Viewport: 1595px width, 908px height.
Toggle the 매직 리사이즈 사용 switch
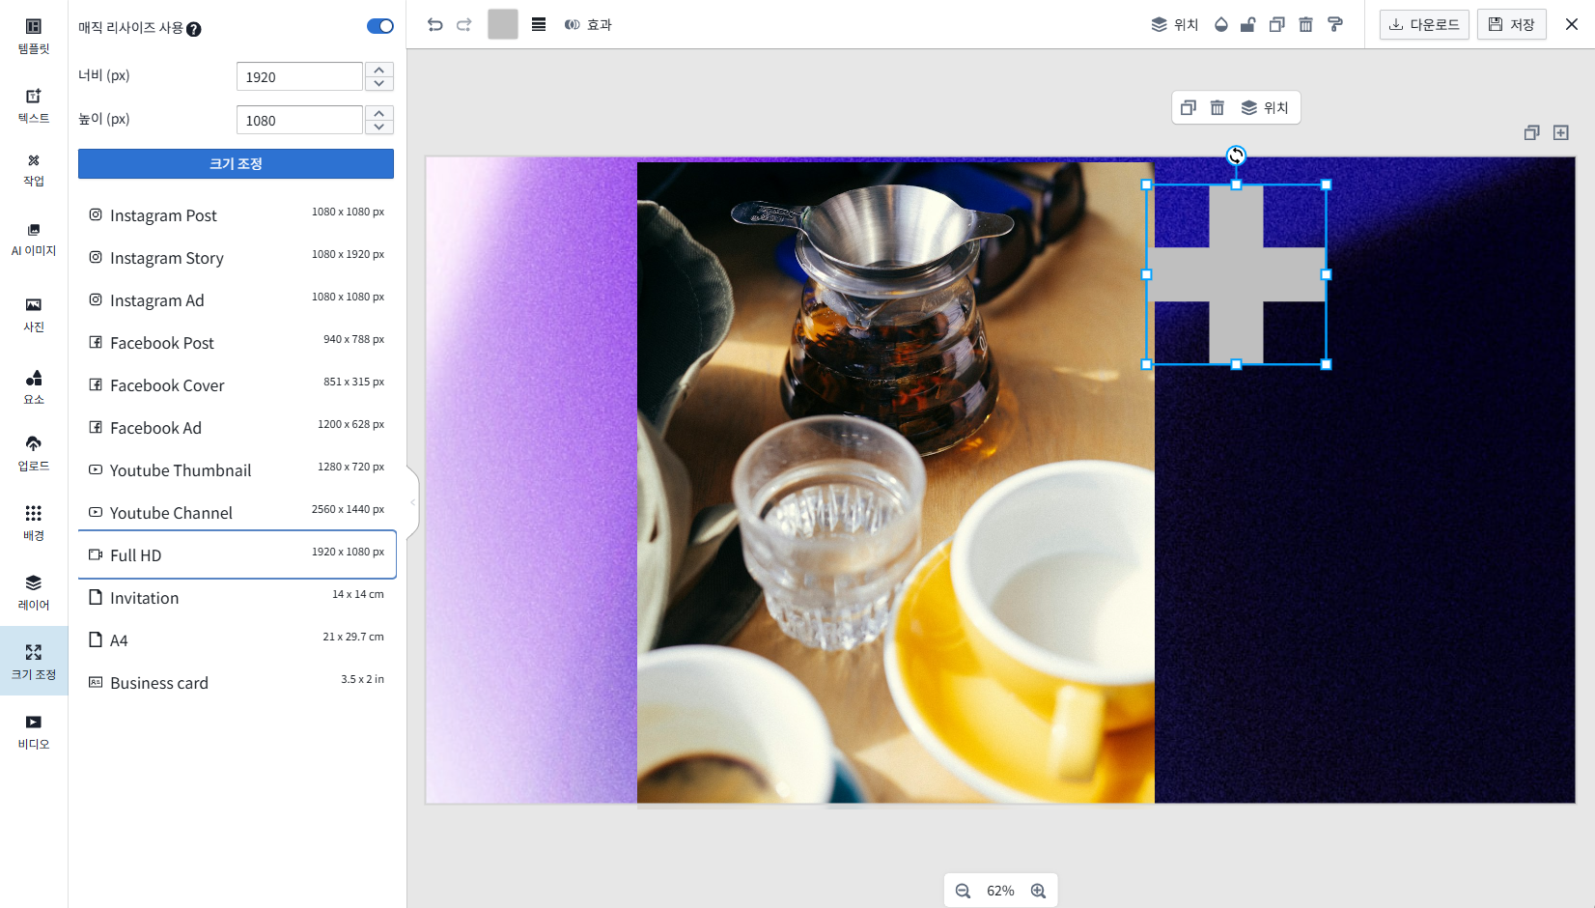click(x=379, y=26)
